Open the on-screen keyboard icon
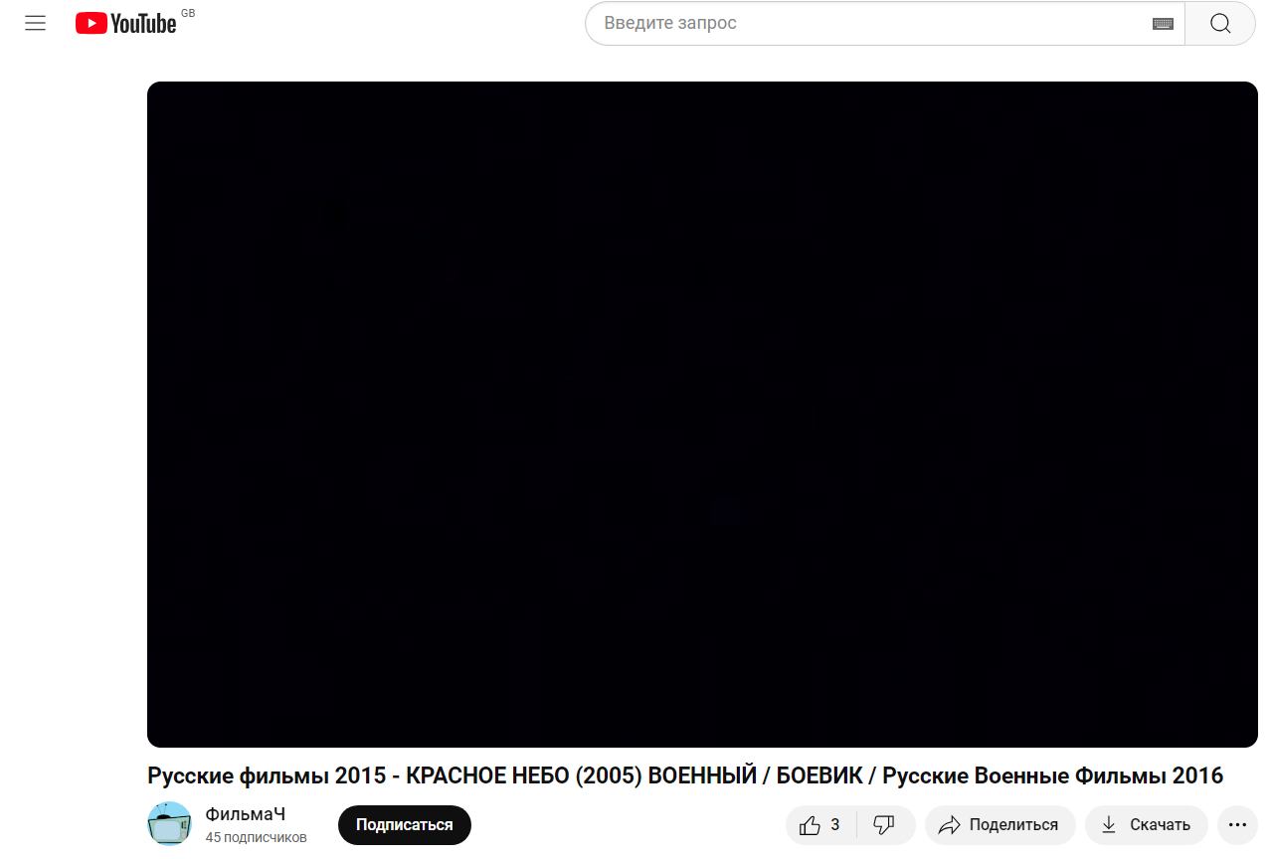Image resolution: width=1272 pixels, height=859 pixels. [x=1163, y=24]
